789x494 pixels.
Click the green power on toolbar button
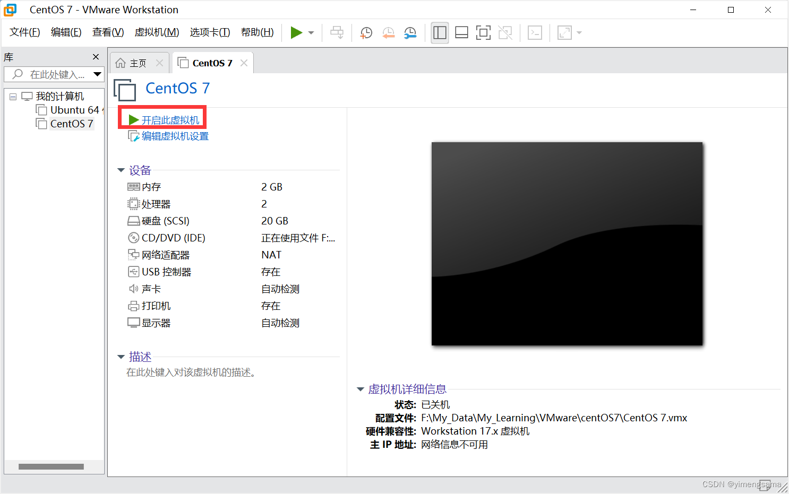tap(296, 33)
